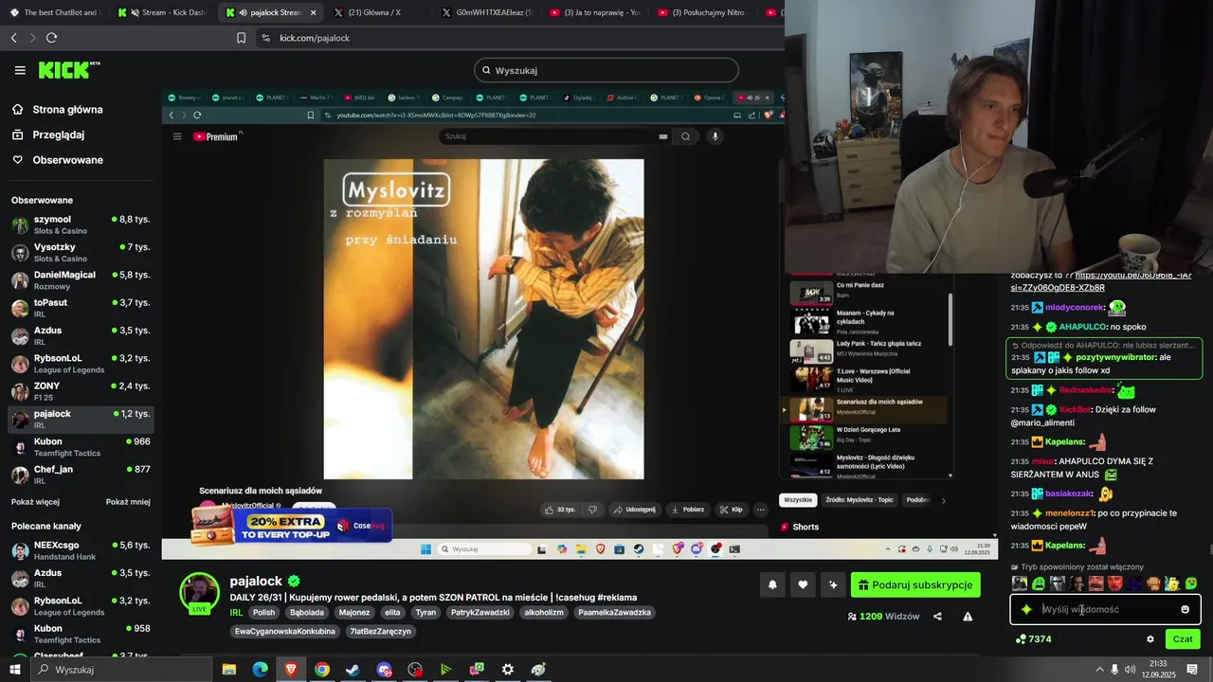Open Windows notification center icon
This screenshot has height=682, width=1213.
(1192, 670)
